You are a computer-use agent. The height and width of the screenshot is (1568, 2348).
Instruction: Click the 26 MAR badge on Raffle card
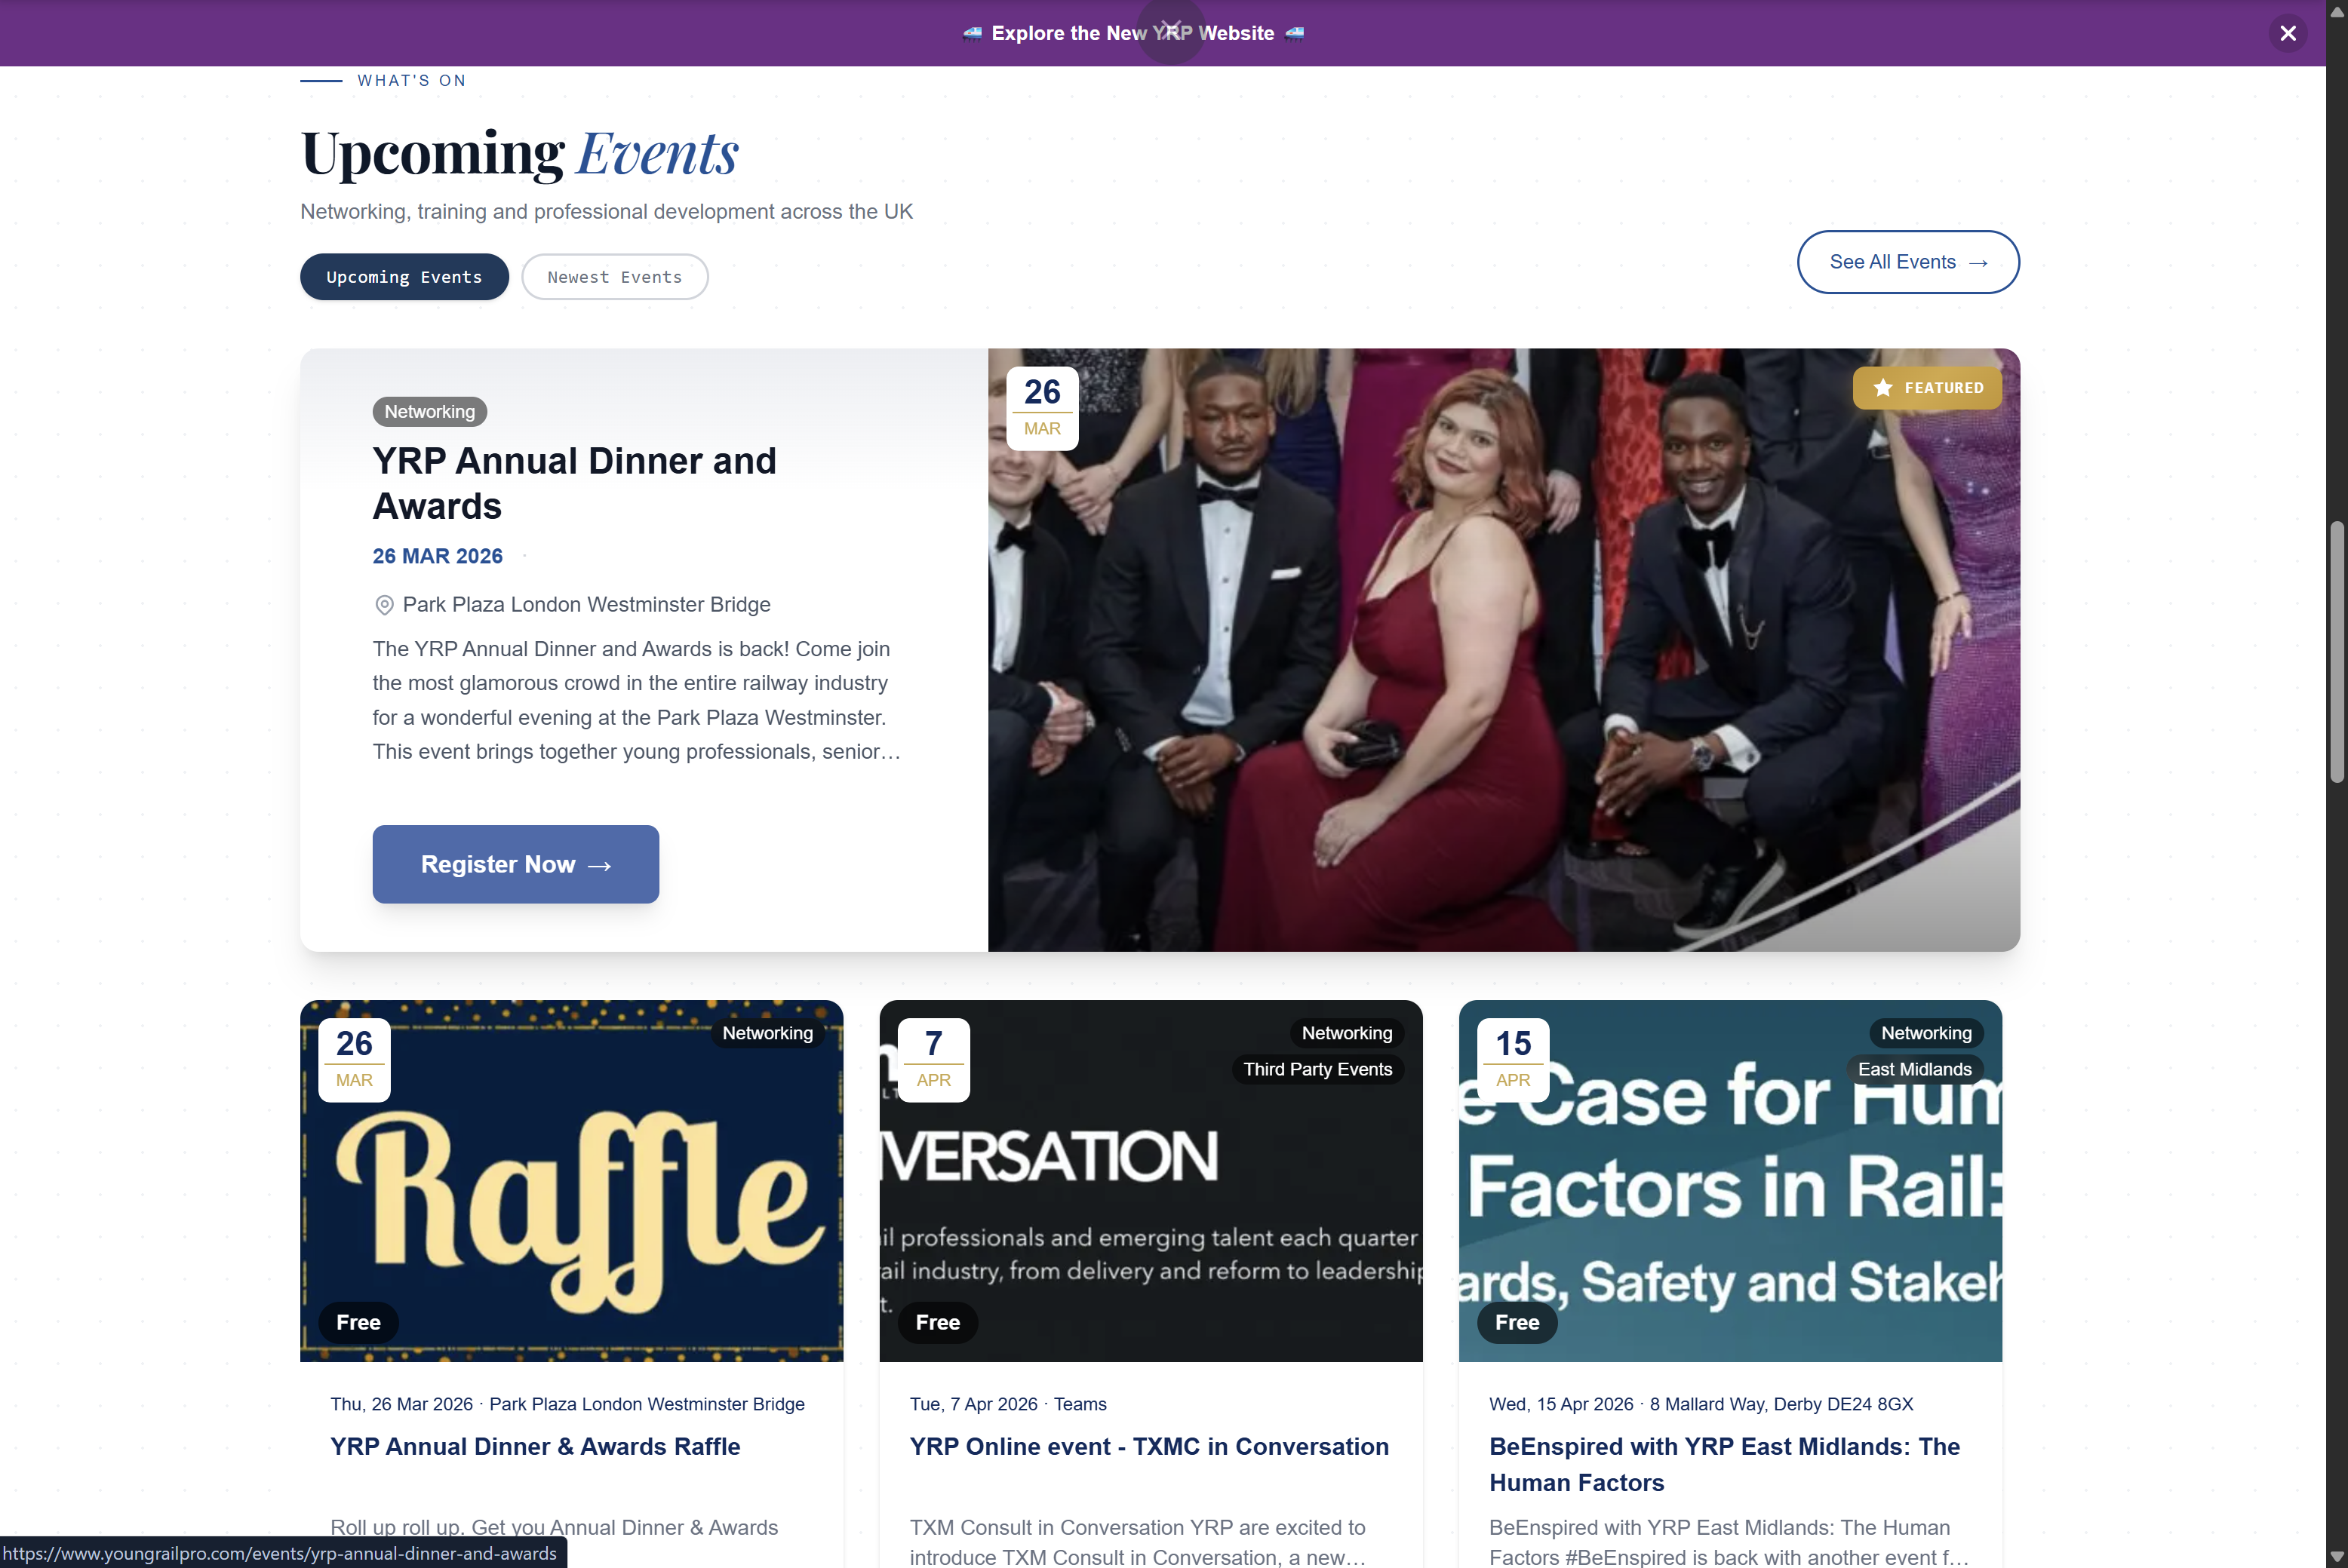point(354,1059)
